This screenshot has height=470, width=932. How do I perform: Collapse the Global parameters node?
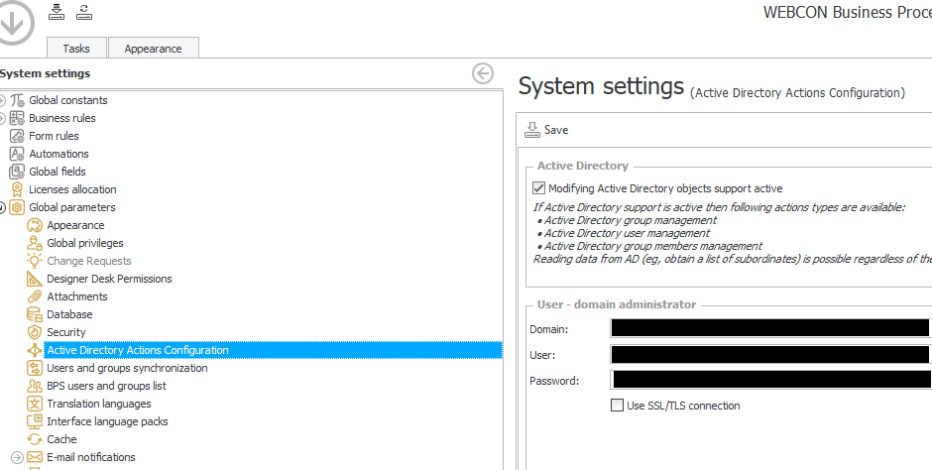(2, 207)
